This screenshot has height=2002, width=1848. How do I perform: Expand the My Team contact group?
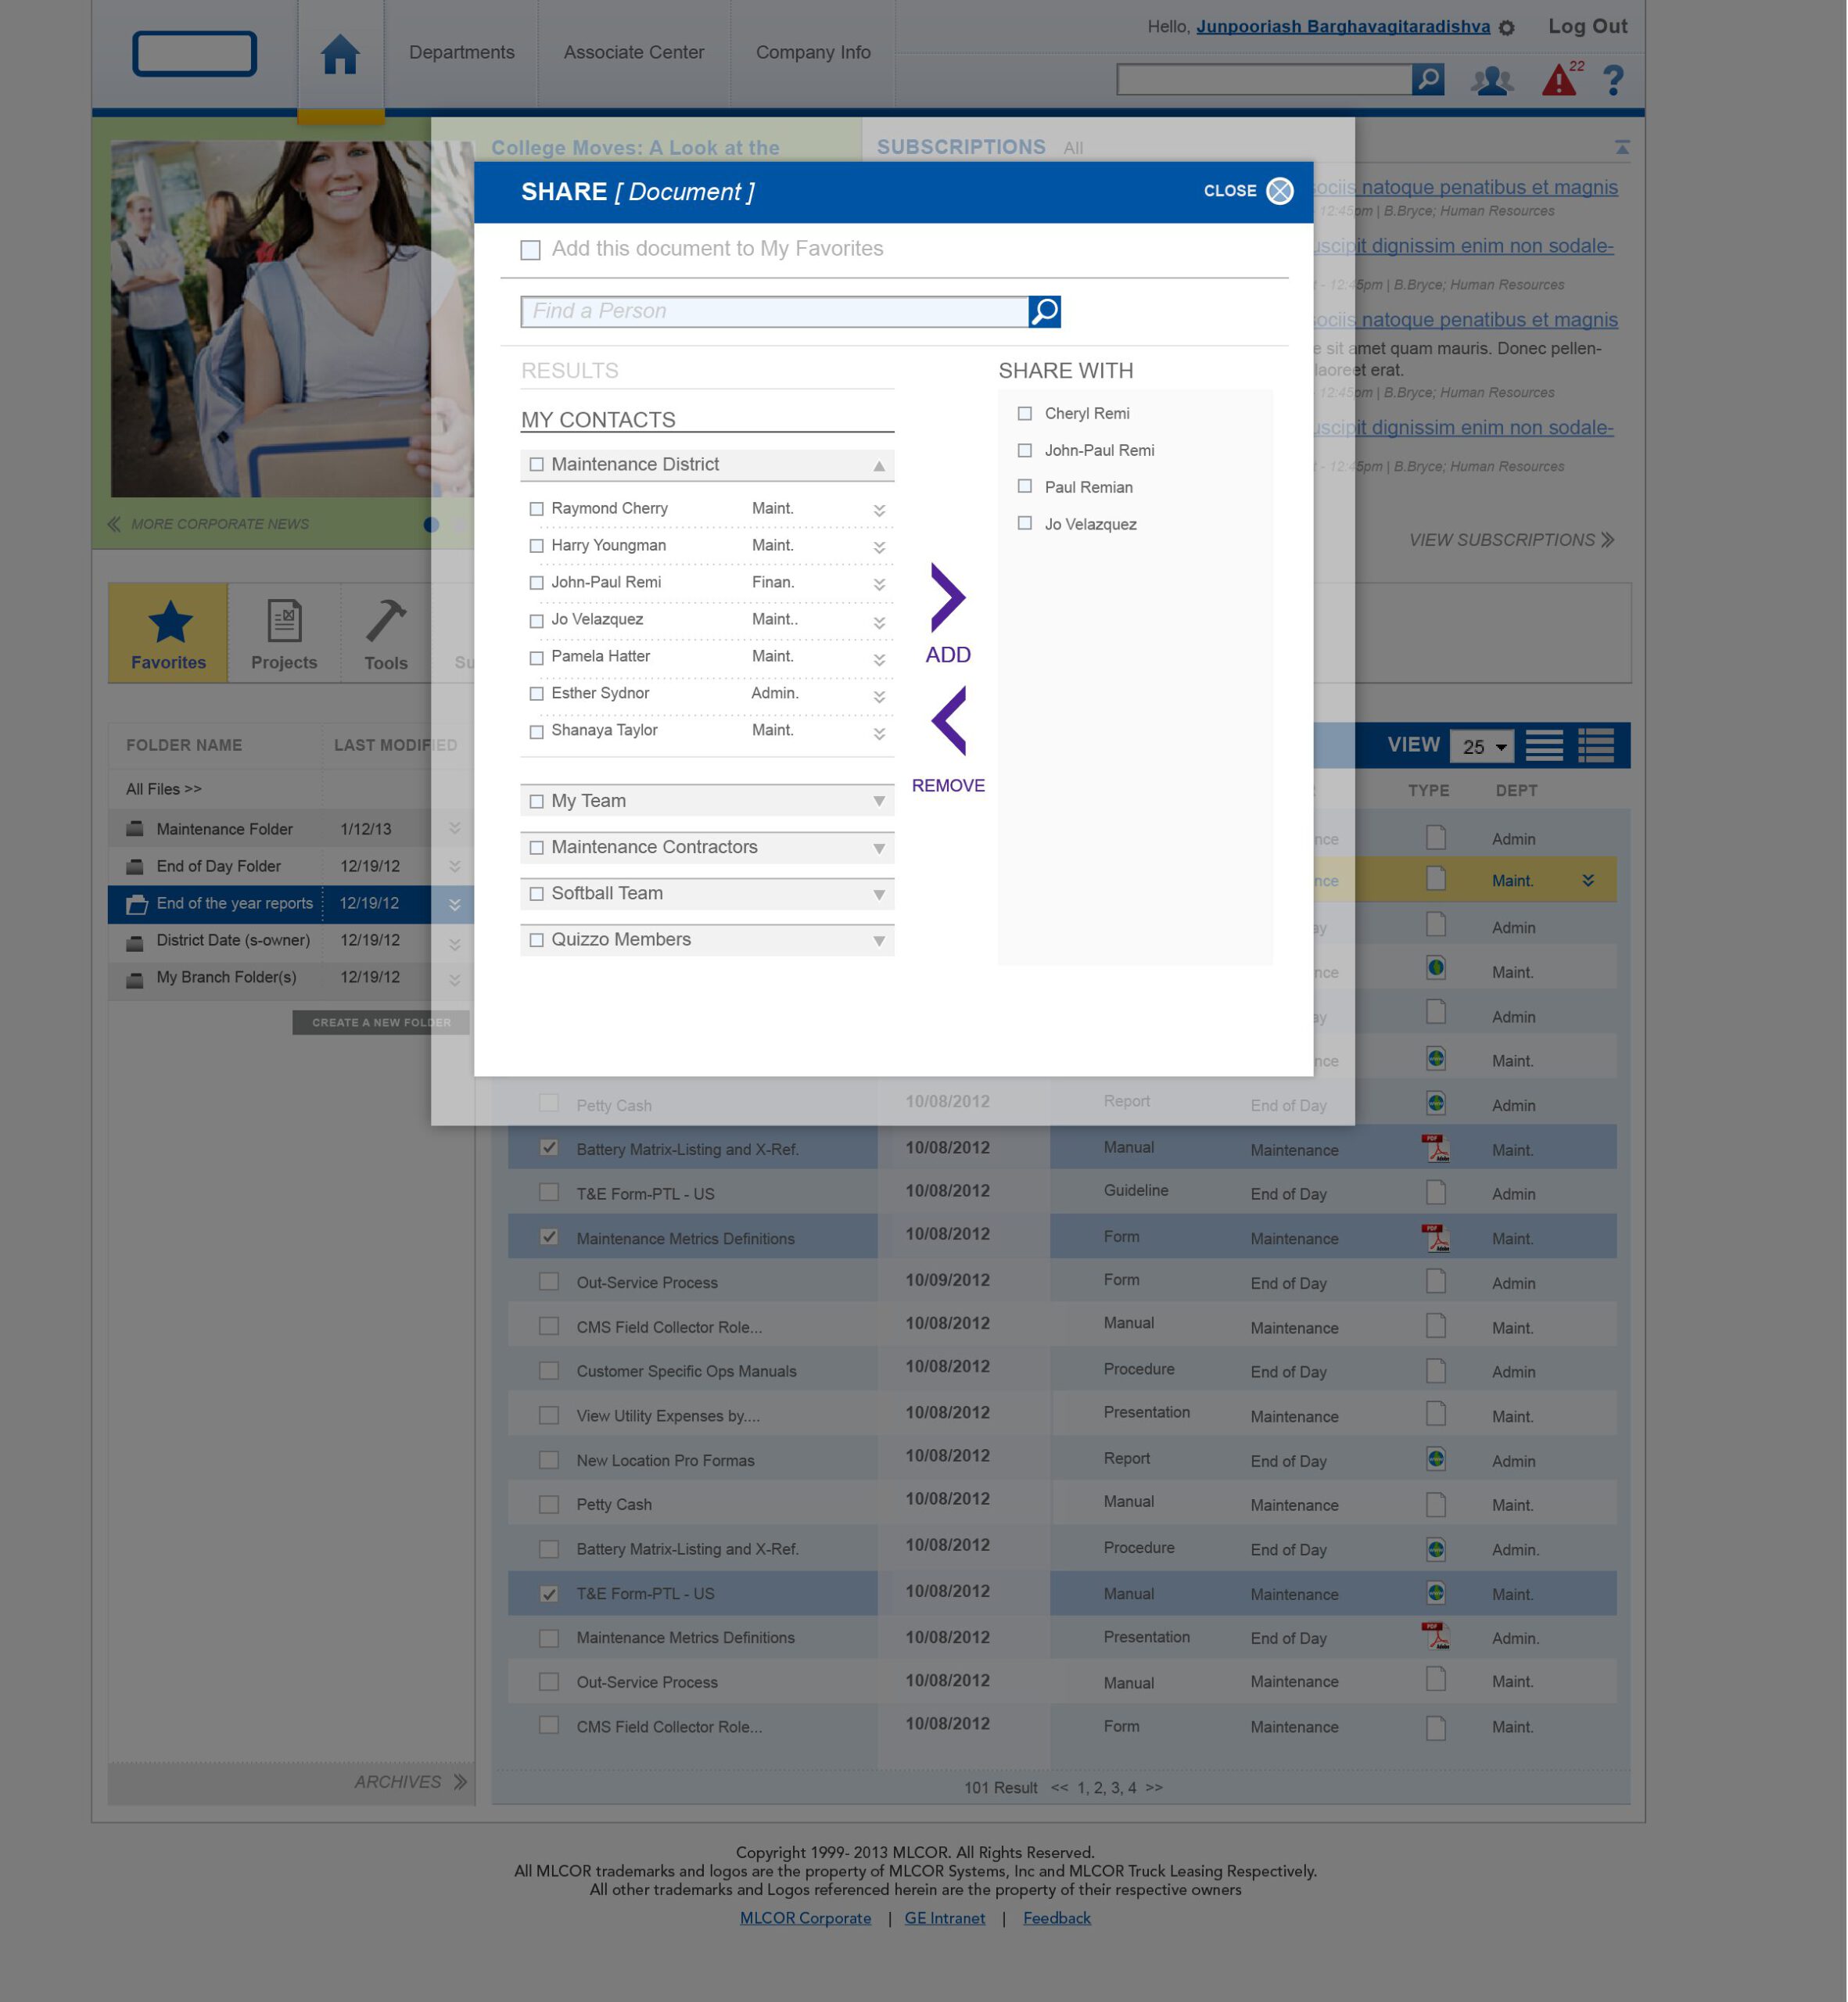pyautogui.click(x=878, y=801)
